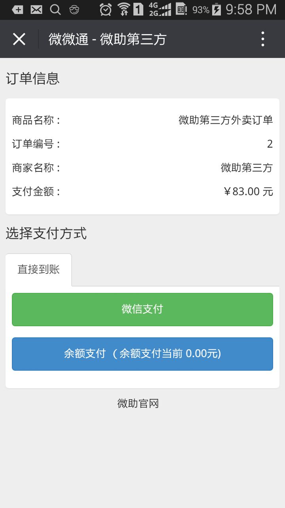Close the 微微通 web page with X

click(19, 39)
